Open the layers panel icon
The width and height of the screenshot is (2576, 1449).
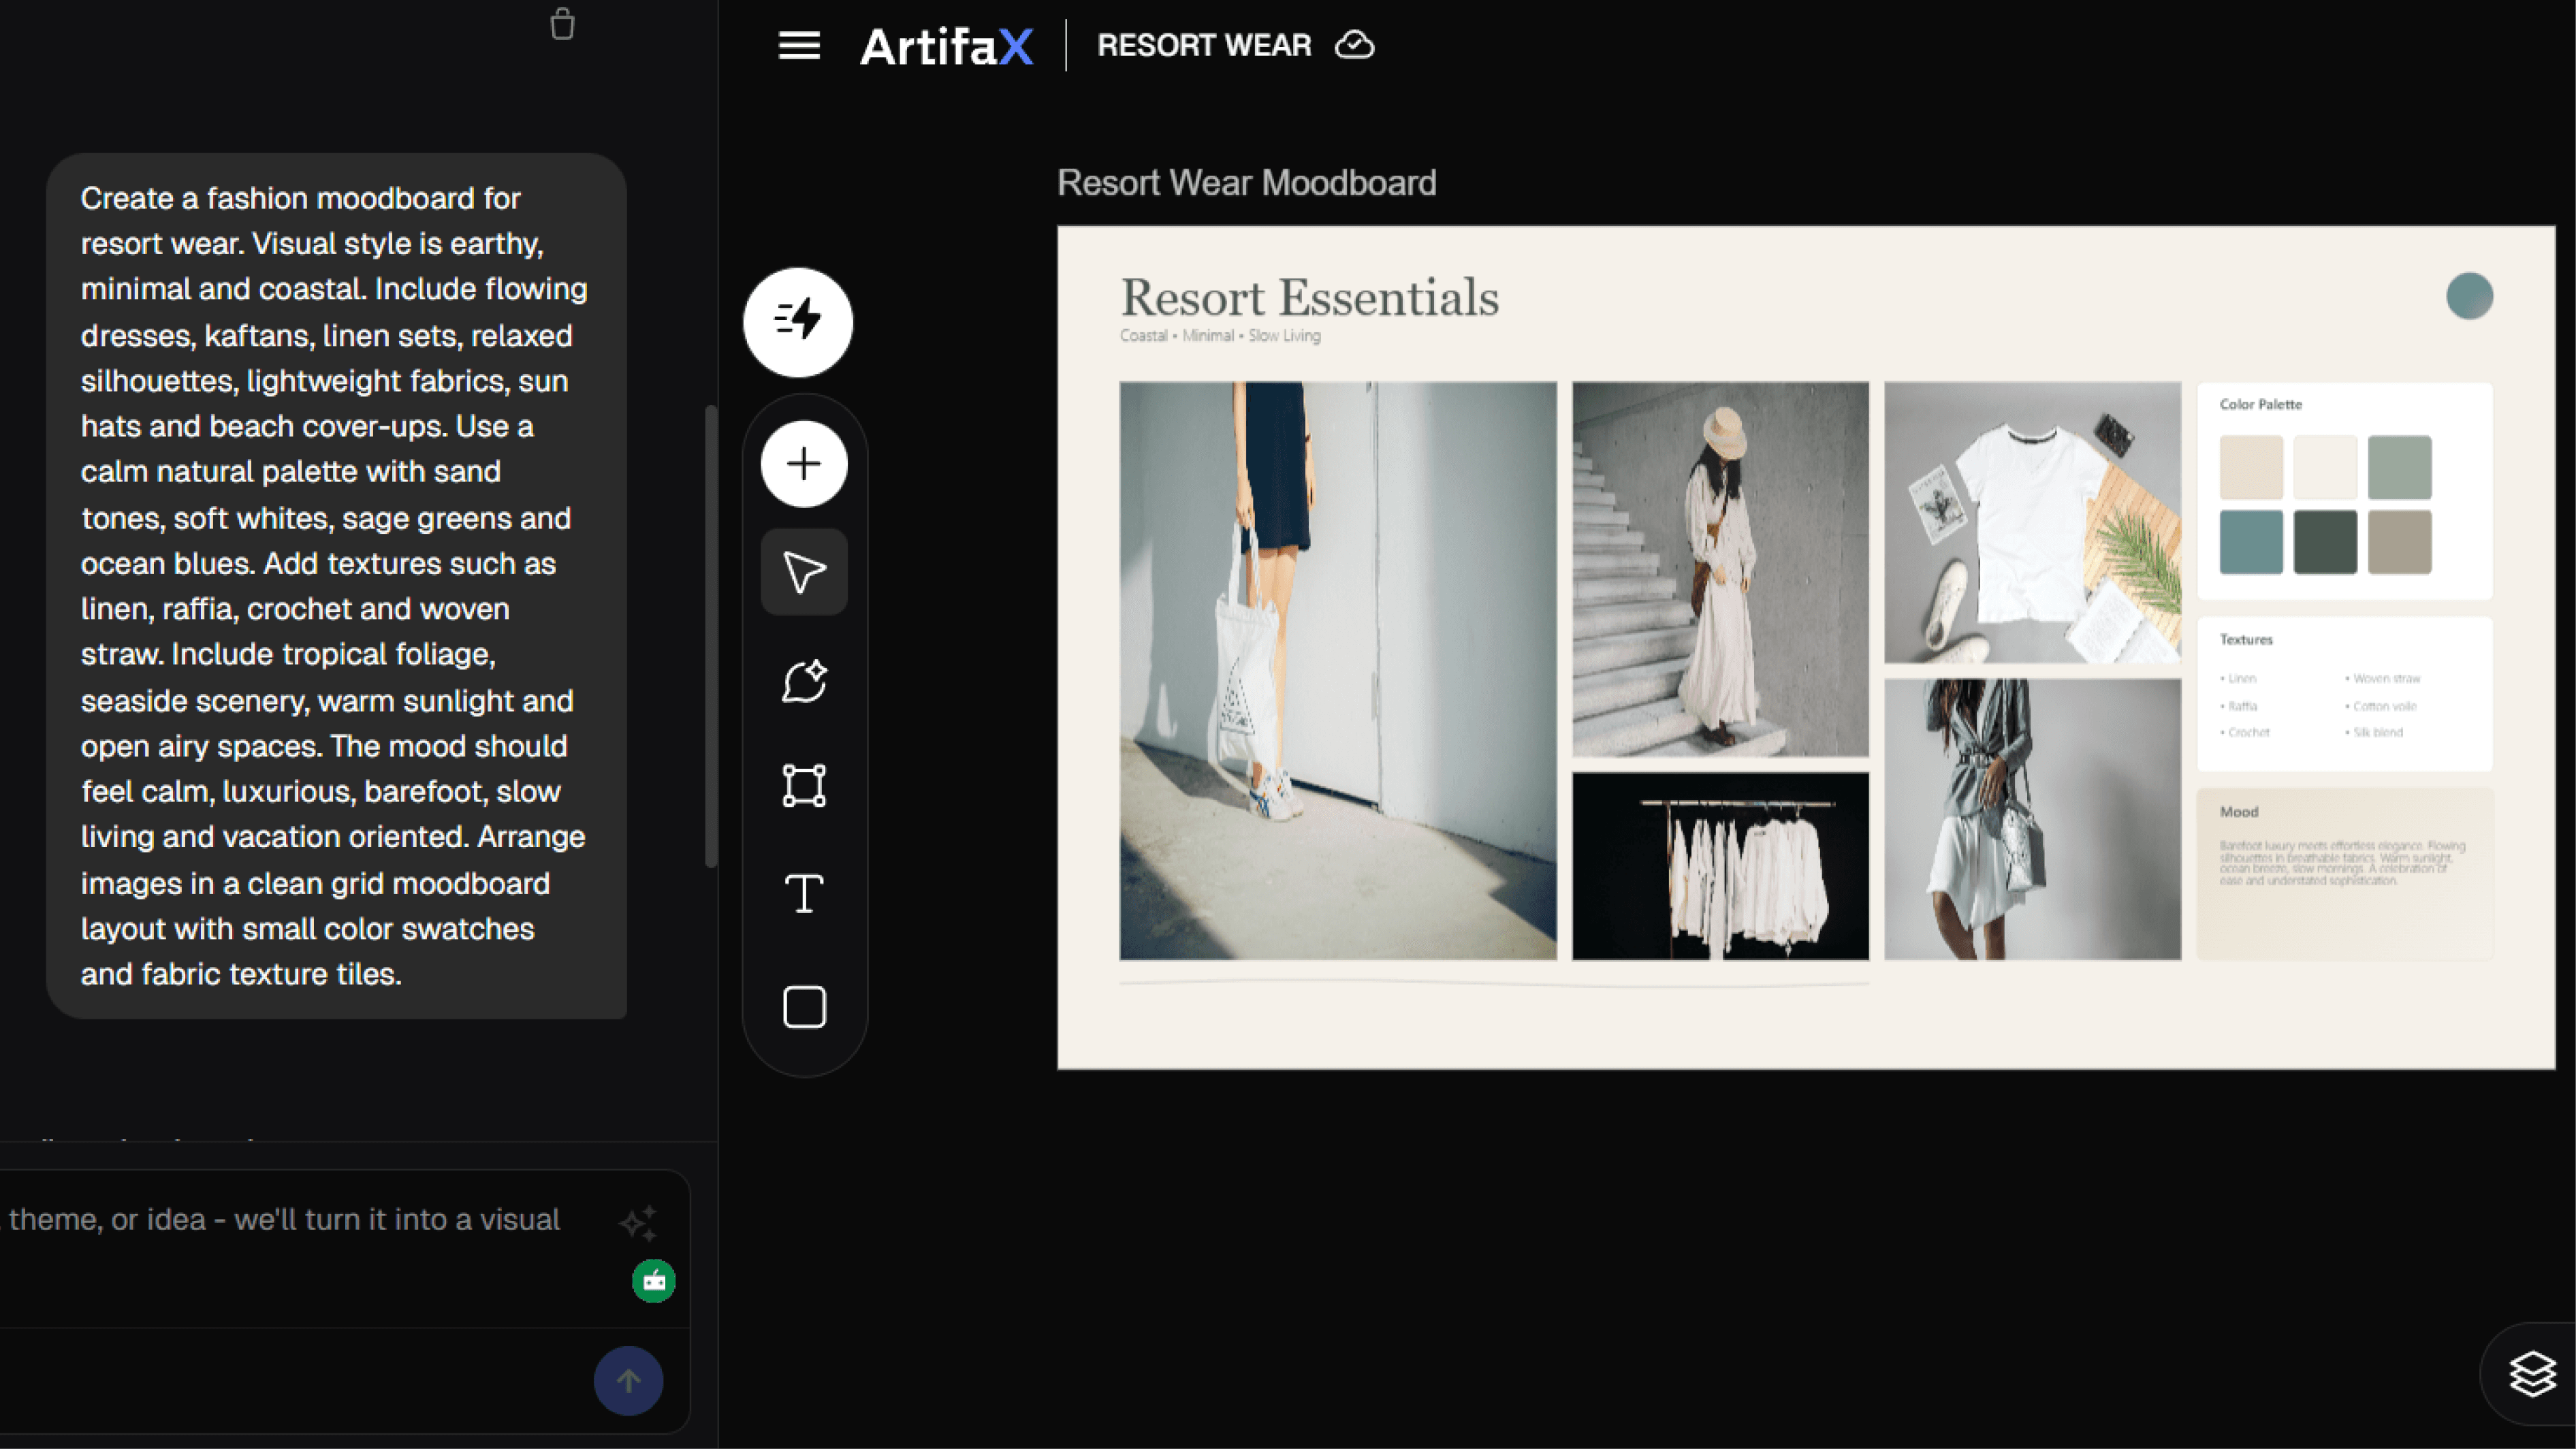(x=2532, y=1373)
